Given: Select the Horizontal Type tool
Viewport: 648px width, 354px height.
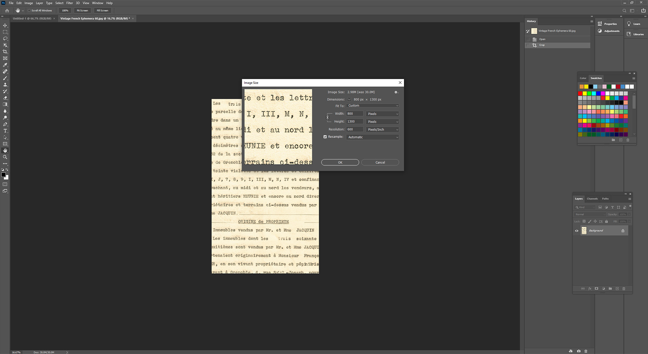Looking at the screenshot, I should (5, 131).
